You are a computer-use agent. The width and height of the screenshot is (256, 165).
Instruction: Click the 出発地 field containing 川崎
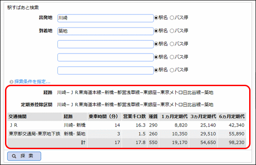pos(106,18)
